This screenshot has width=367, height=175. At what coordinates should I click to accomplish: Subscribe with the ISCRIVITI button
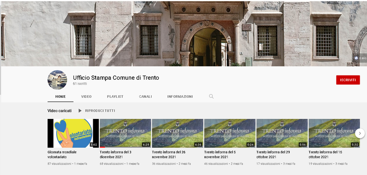(x=348, y=80)
